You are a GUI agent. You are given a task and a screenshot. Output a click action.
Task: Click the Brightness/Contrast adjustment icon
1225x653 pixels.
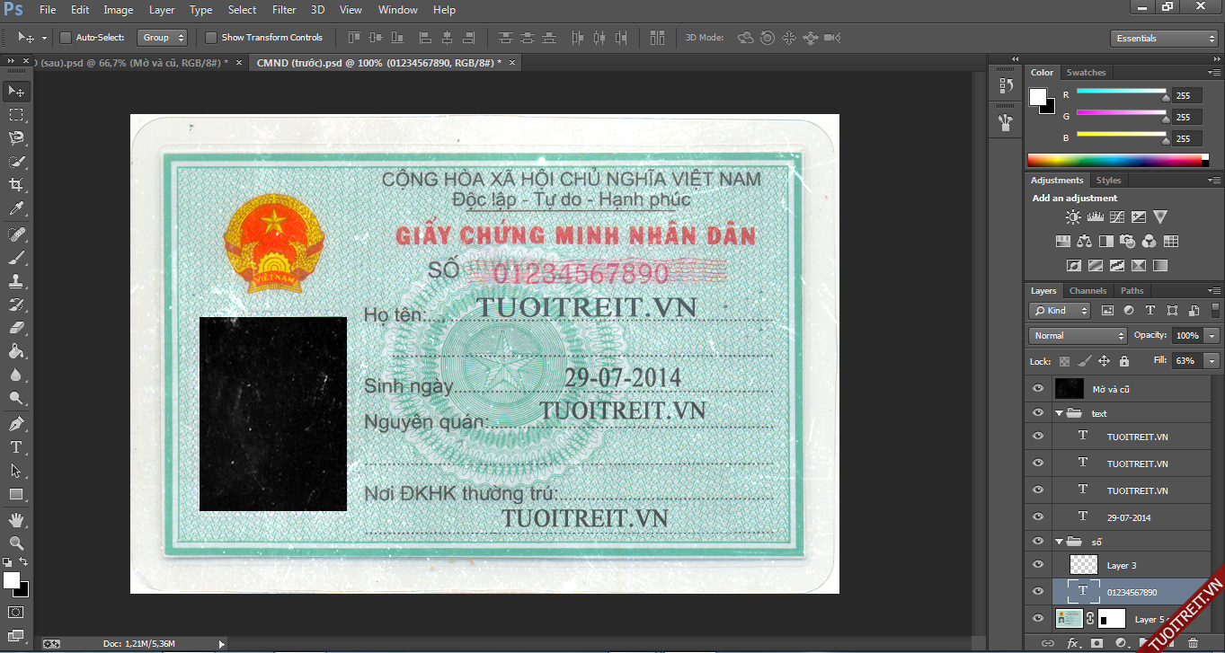[x=1073, y=217]
